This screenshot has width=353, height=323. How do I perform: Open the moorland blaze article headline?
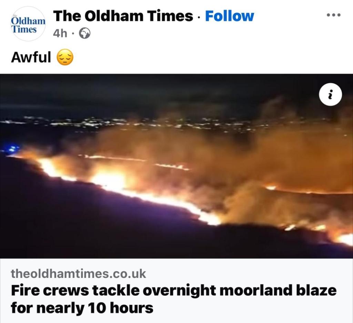(174, 299)
